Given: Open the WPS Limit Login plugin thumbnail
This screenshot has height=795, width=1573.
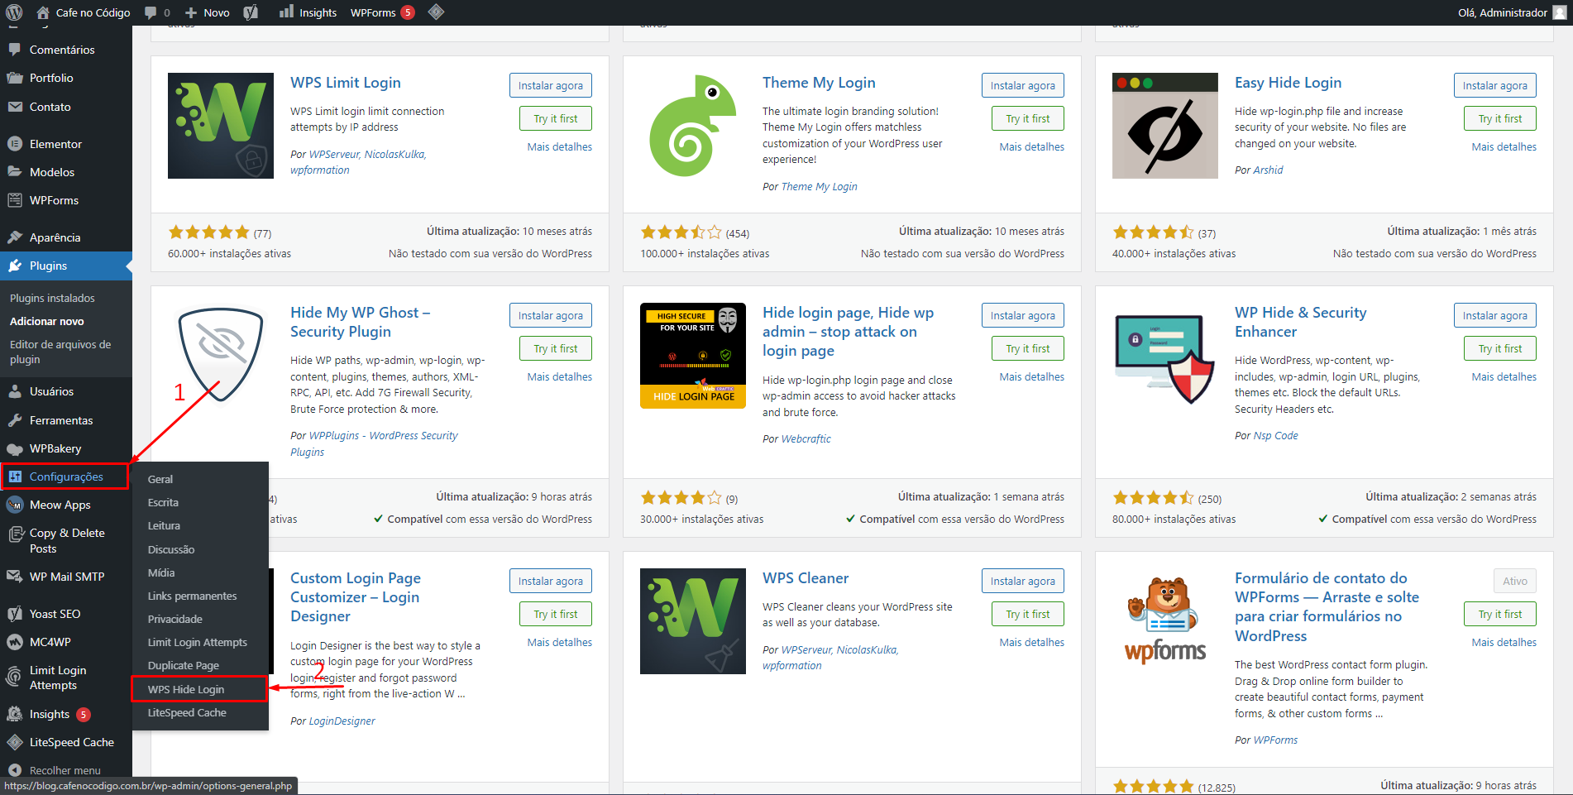Looking at the screenshot, I should pos(221,126).
